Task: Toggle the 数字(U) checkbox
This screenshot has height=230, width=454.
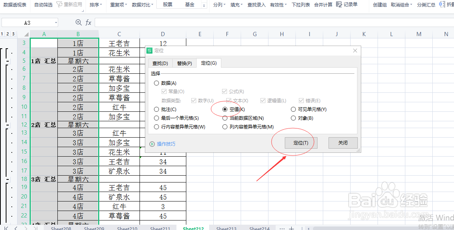Action: 194,100
